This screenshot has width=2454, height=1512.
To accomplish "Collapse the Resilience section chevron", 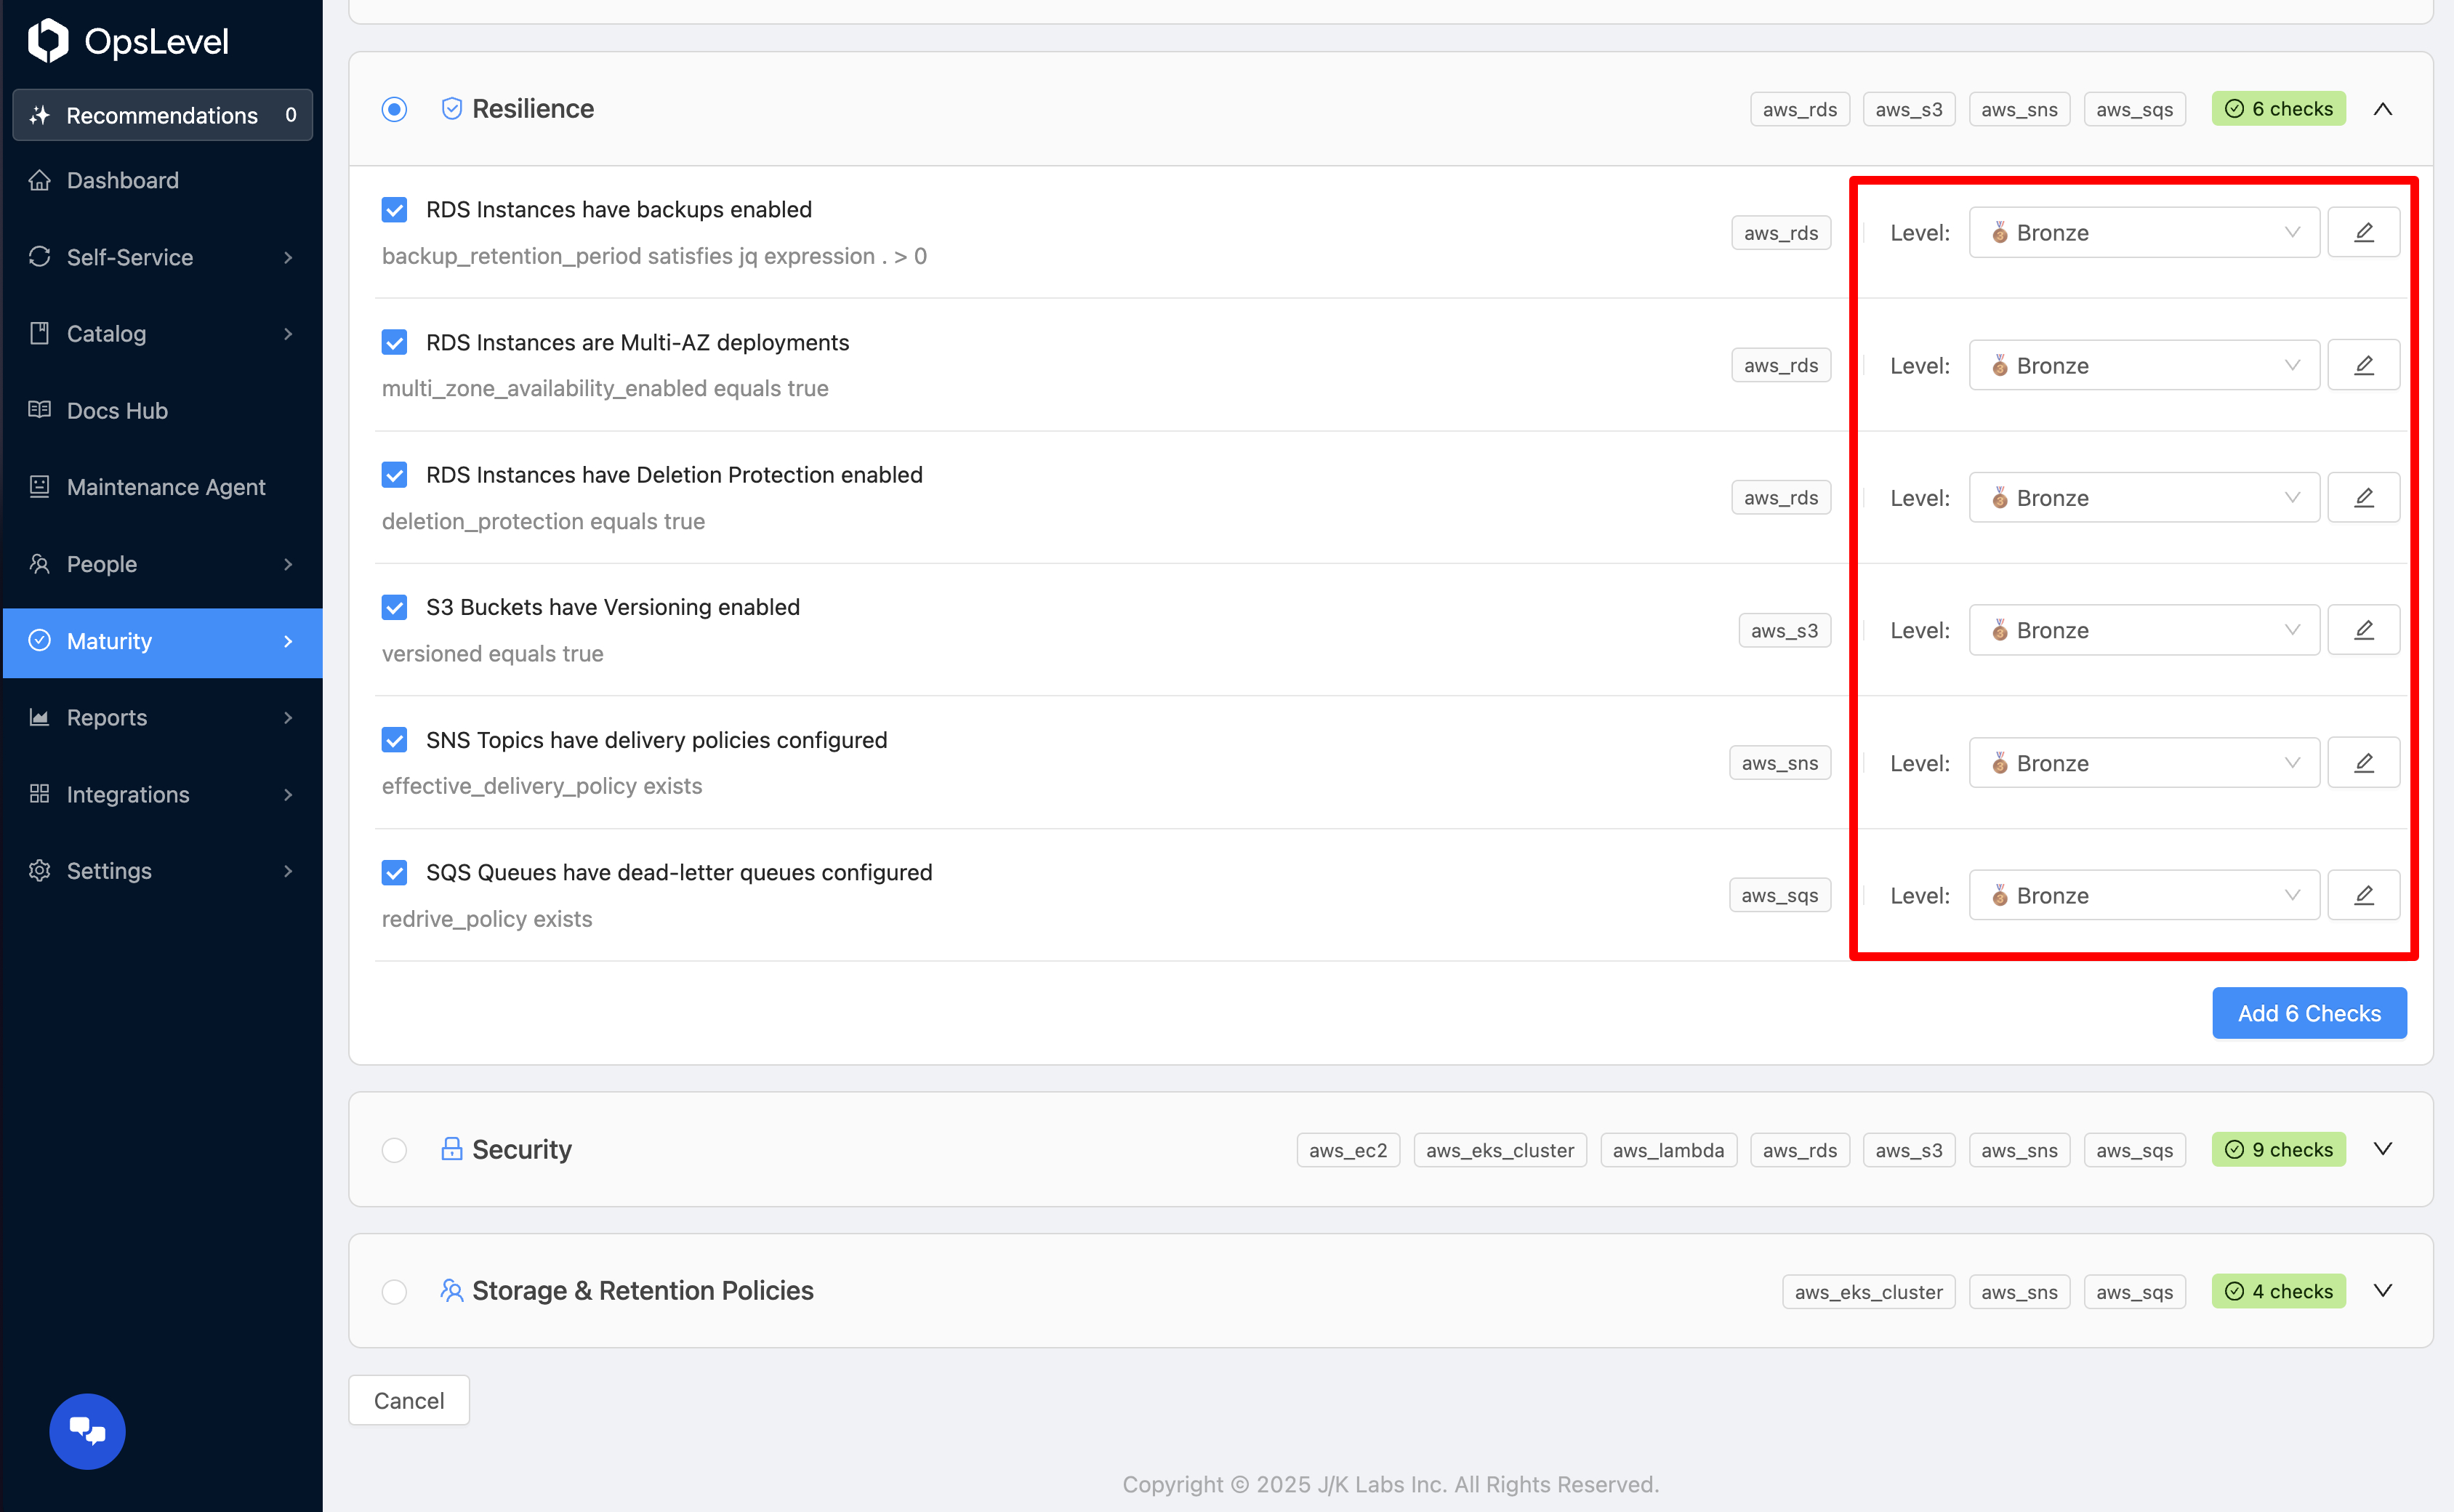I will click(x=2382, y=109).
